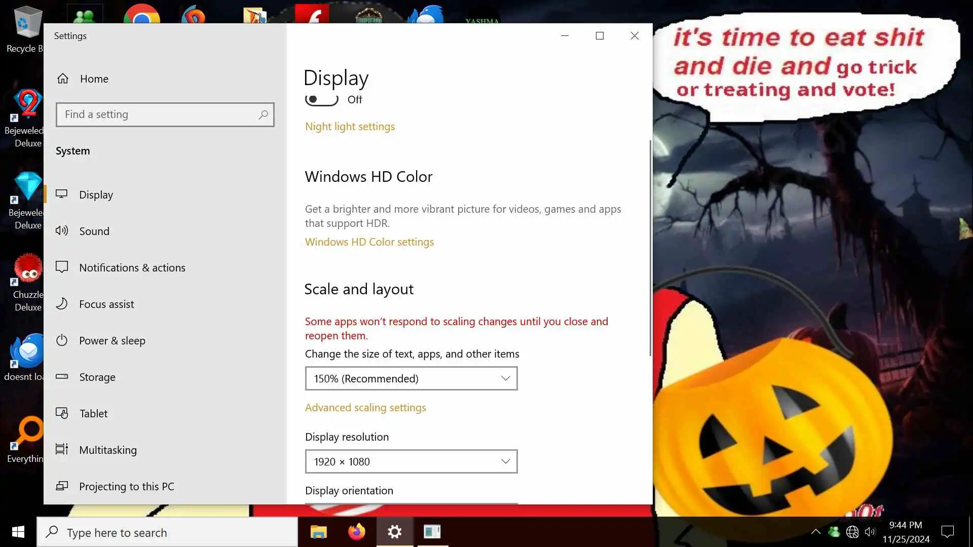Open Night light settings link
The height and width of the screenshot is (547, 973).
pos(350,127)
